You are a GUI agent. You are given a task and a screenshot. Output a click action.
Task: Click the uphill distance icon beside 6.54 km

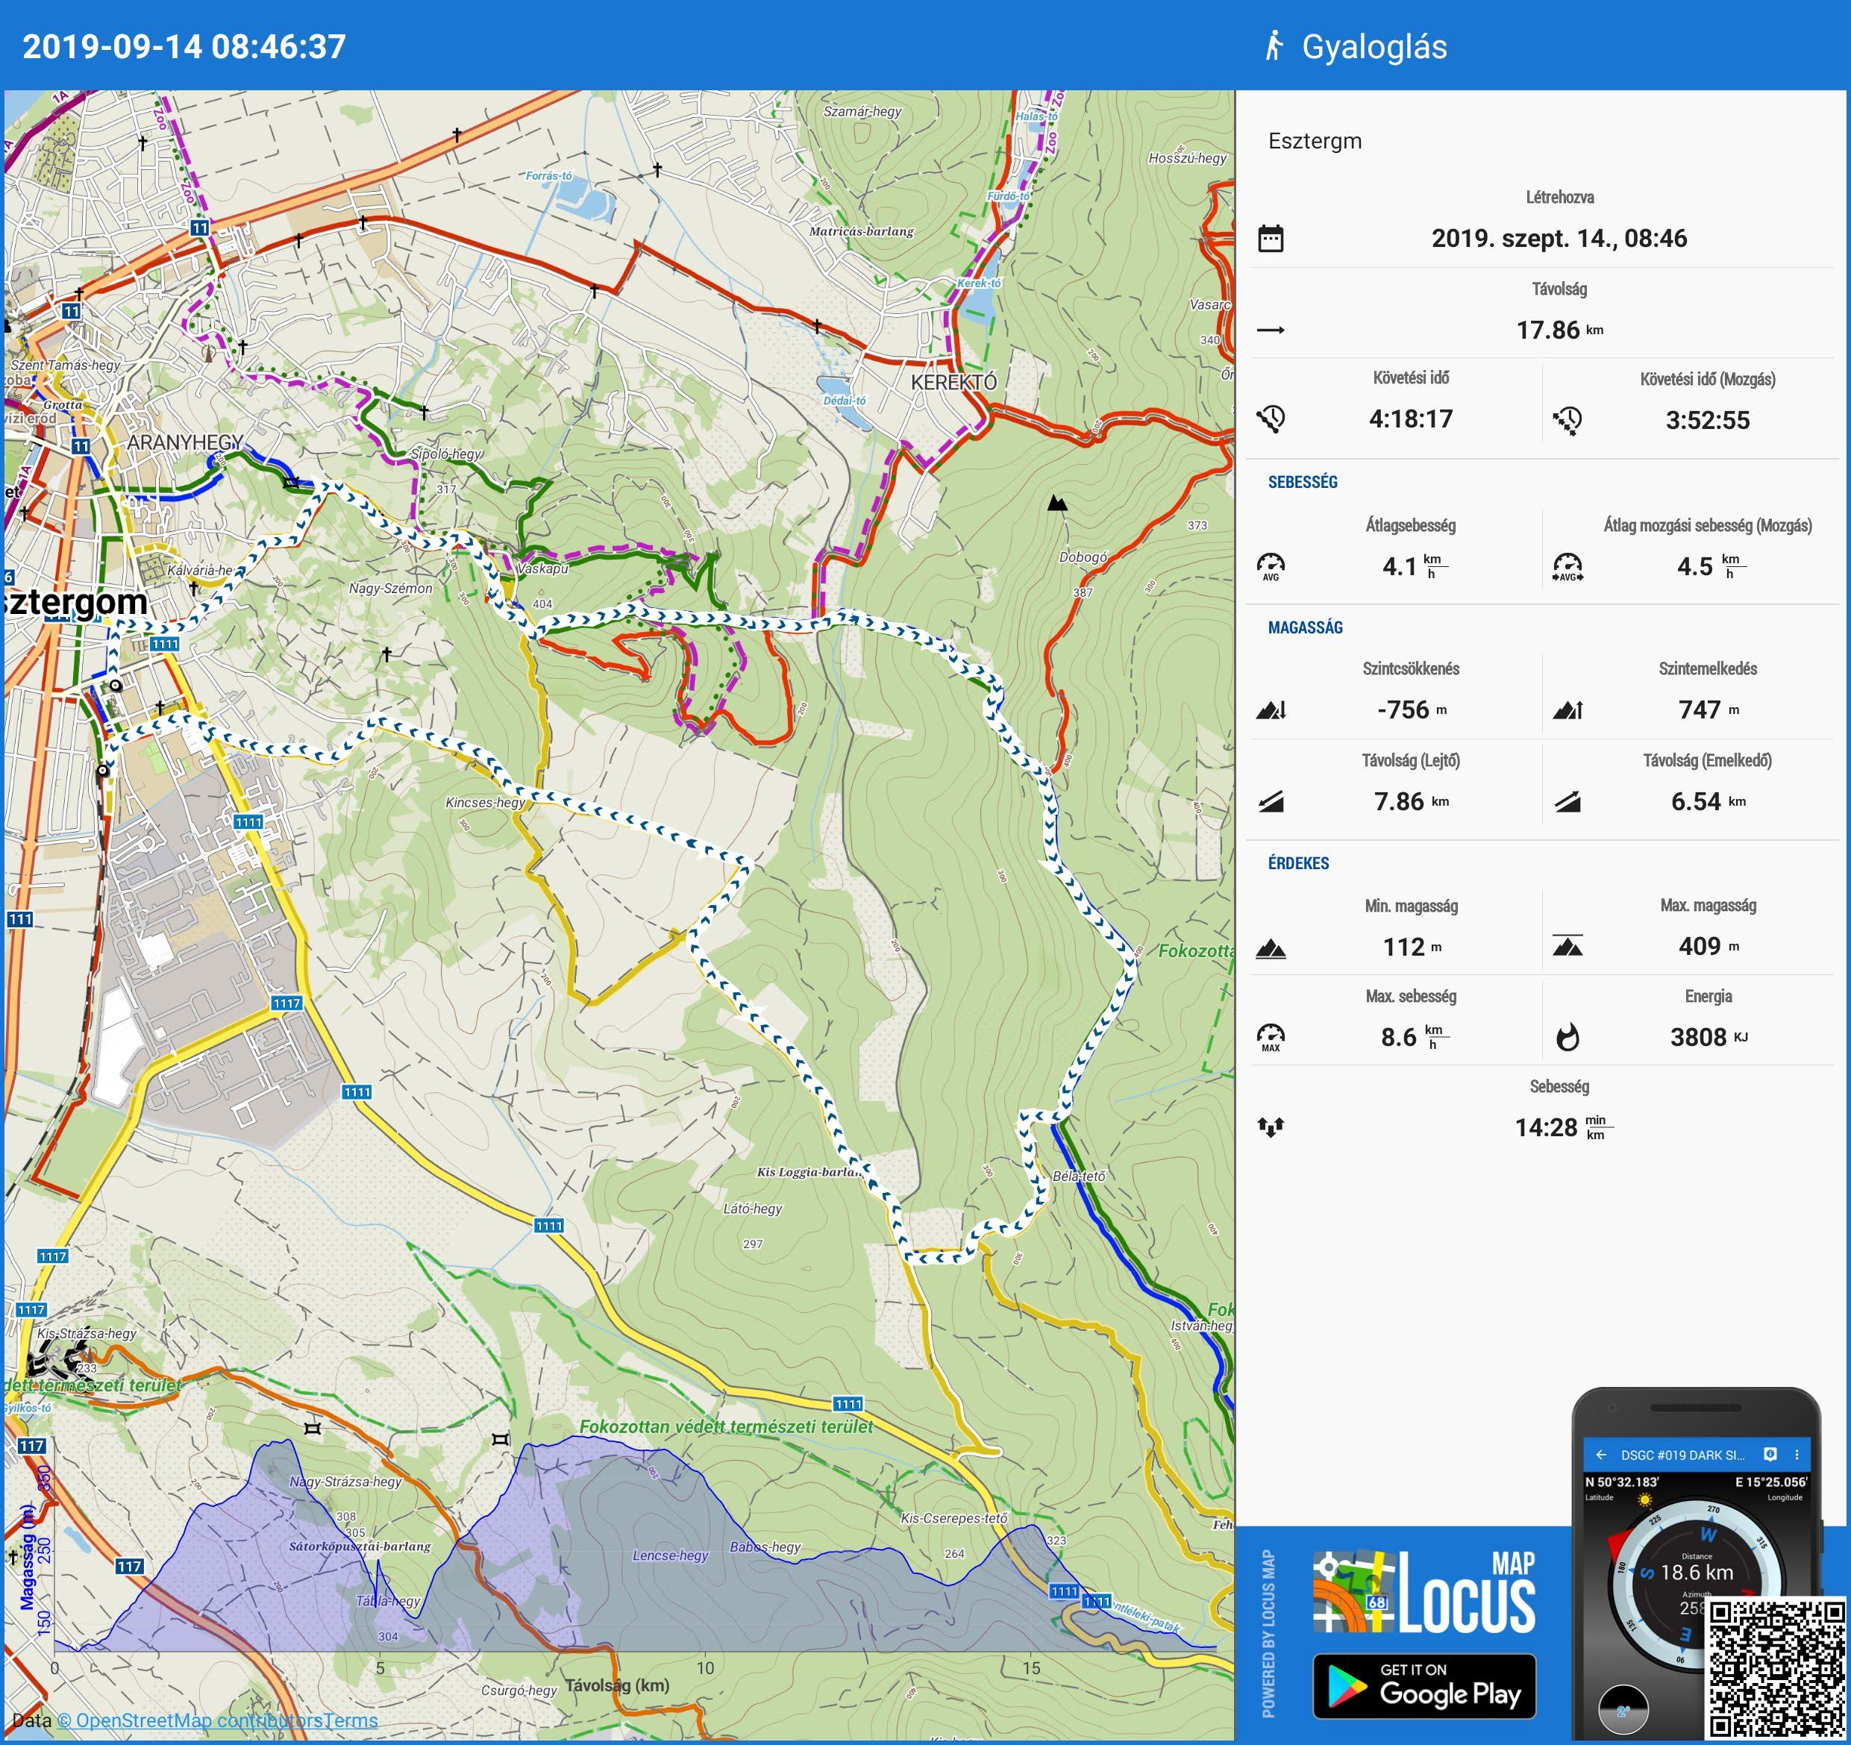[x=1568, y=802]
